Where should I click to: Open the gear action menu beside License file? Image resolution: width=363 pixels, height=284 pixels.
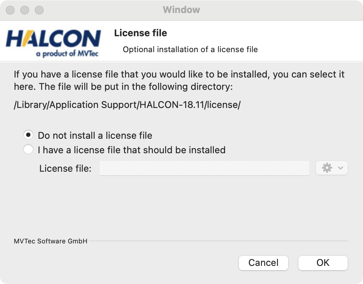coord(331,168)
